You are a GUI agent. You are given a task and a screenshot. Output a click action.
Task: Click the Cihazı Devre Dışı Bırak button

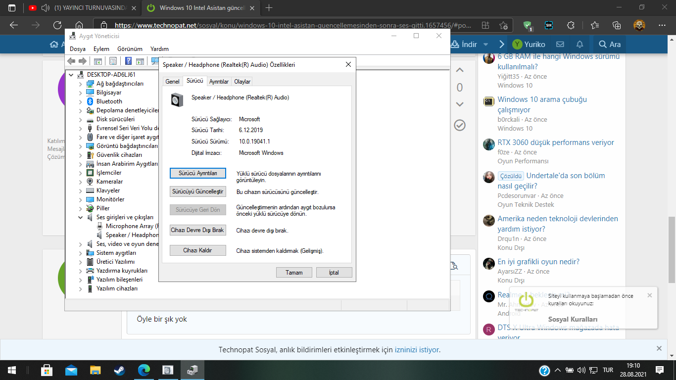coord(198,230)
